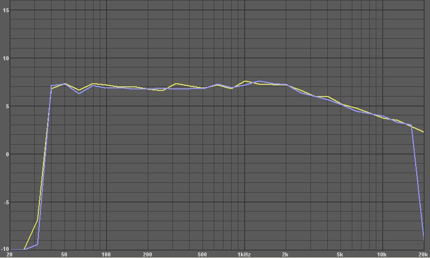The height and width of the screenshot is (258, 430).
Task: Click the 2k x-axis label
Action: point(285,255)
